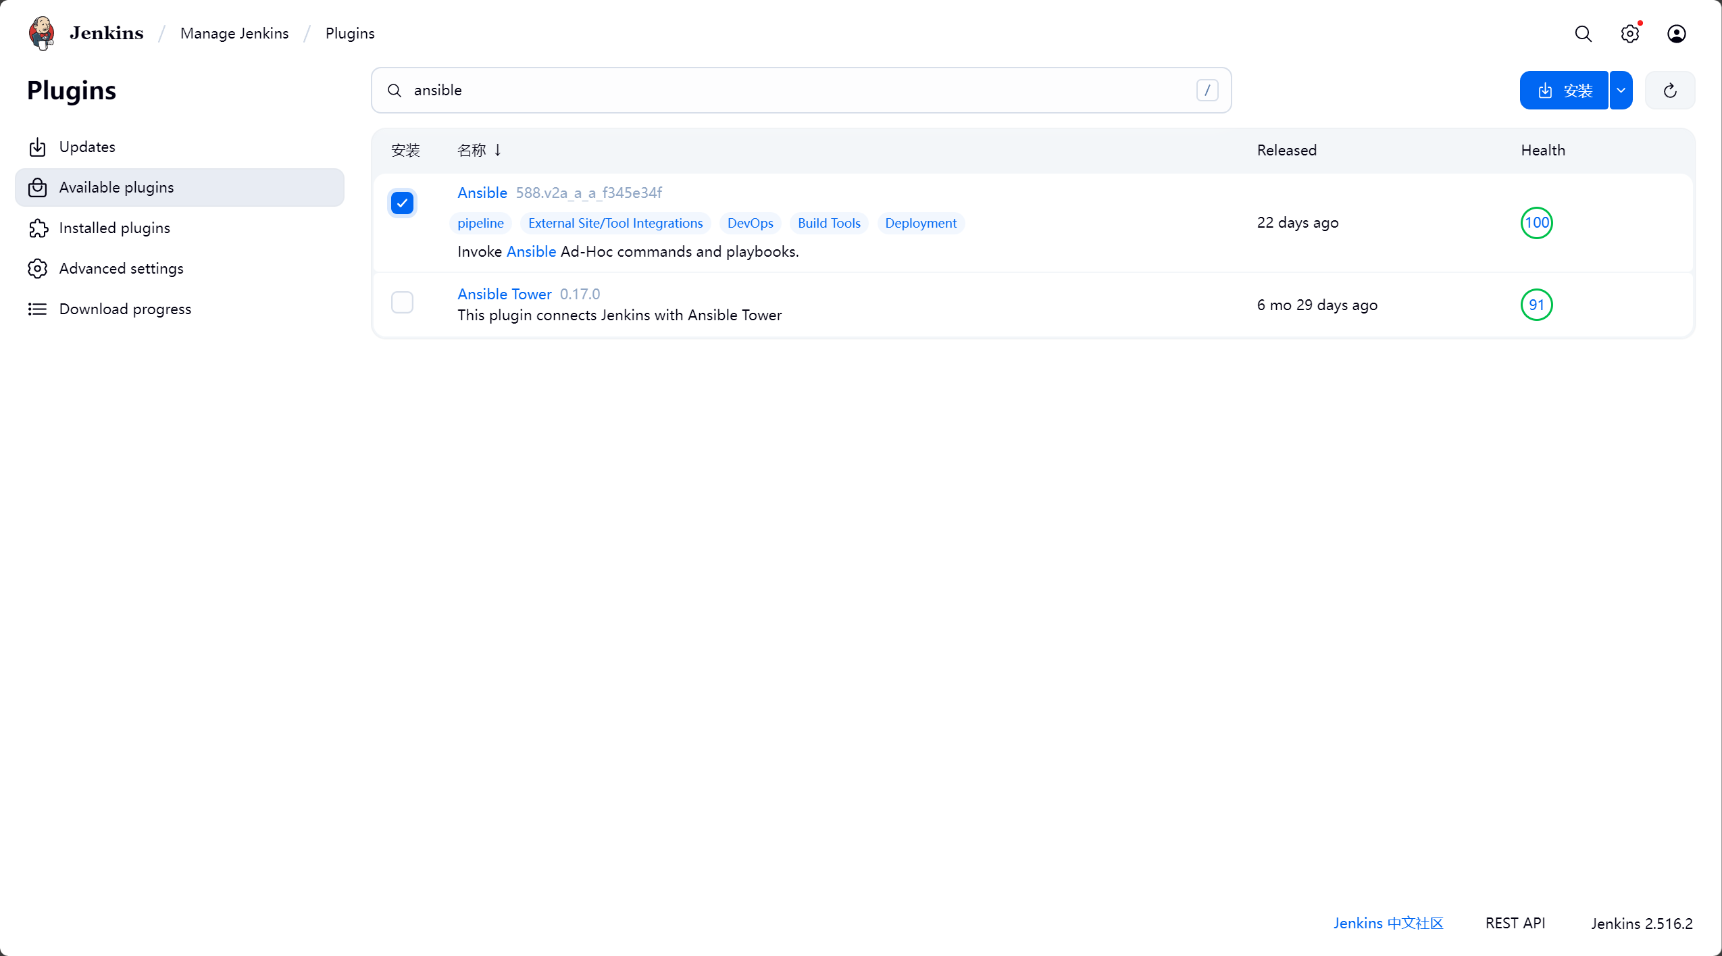Screen dimensions: 1722x956
Task: Filter by the Build Tools tag
Action: point(829,223)
